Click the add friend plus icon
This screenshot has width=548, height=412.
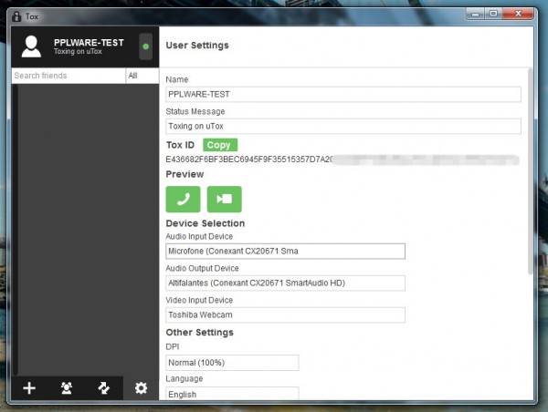point(29,388)
